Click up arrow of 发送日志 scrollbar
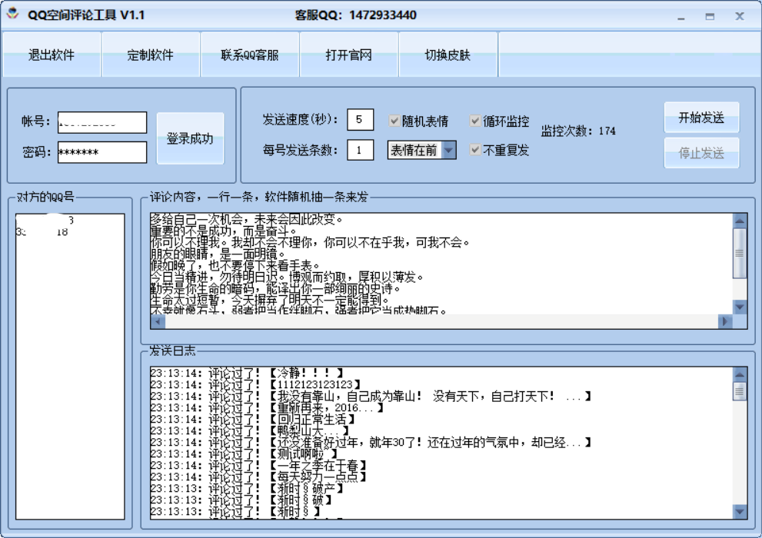This screenshot has width=762, height=538. [740, 374]
